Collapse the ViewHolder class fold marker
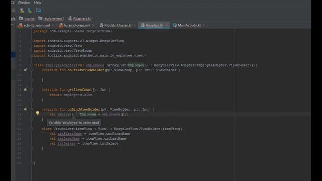The image size is (322, 181). 32,129
